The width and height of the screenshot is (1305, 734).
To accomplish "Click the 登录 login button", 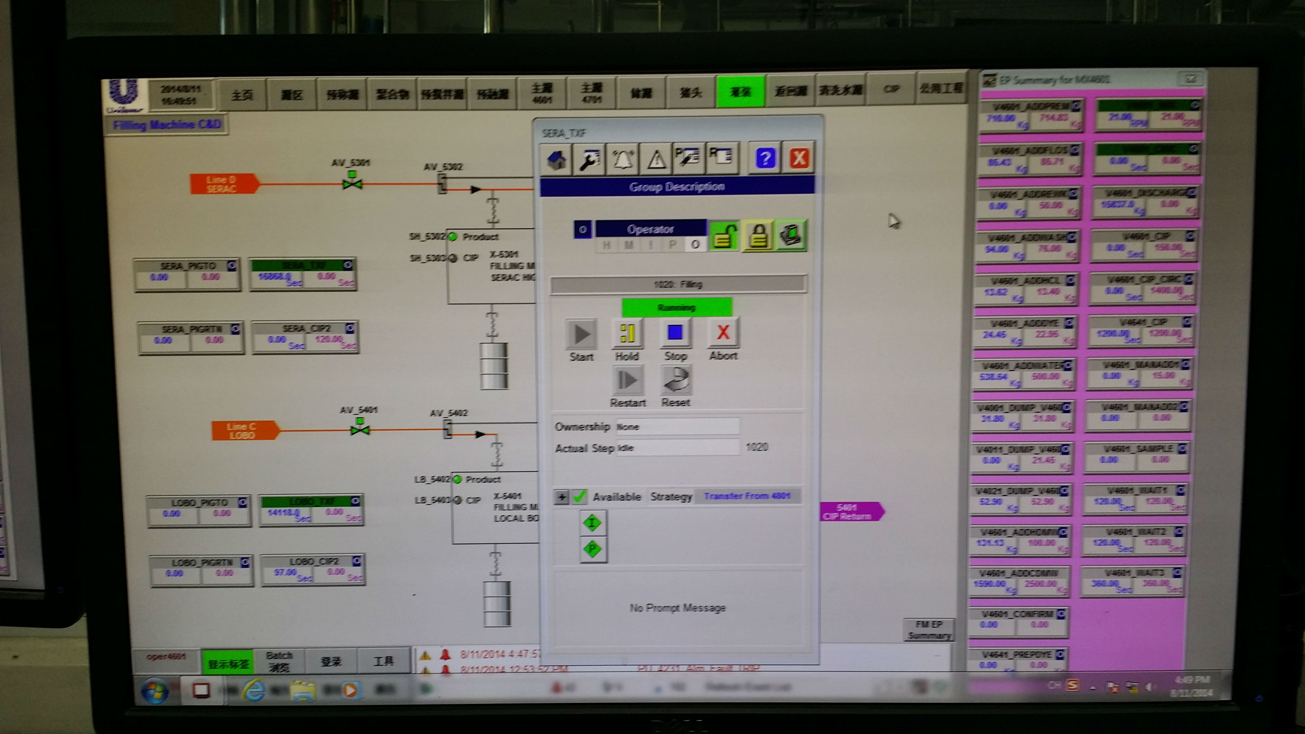I will click(331, 662).
